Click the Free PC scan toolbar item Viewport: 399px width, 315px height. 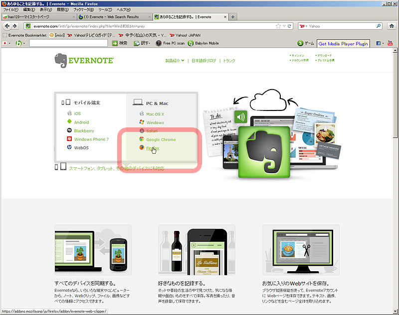(170, 43)
